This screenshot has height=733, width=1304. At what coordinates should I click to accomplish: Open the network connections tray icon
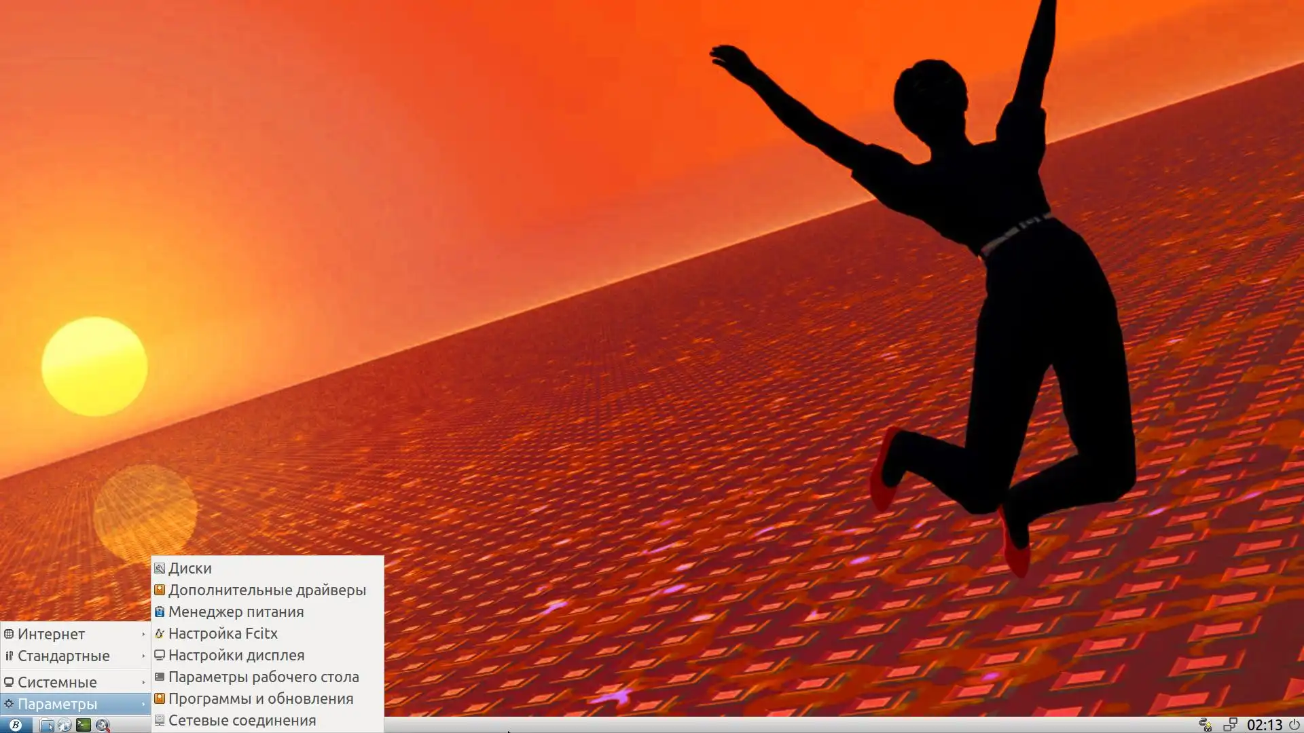[x=1229, y=725]
